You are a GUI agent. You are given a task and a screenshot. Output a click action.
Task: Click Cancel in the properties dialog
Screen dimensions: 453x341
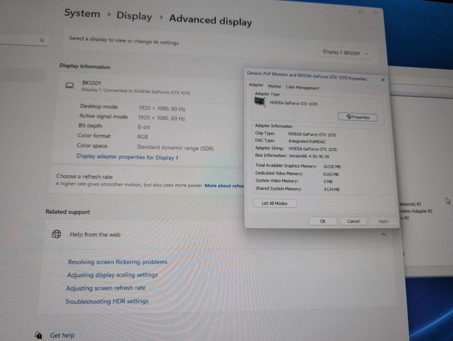point(353,221)
